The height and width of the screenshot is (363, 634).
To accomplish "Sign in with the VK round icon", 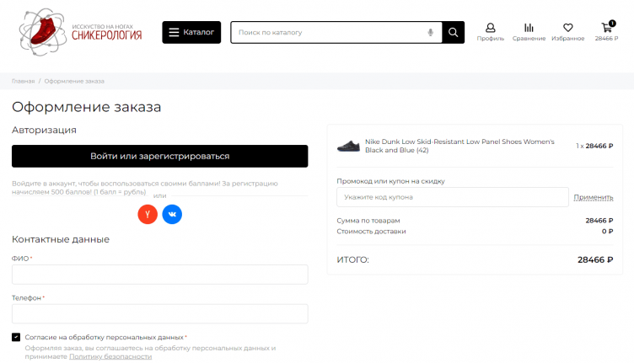I will 172,215.
